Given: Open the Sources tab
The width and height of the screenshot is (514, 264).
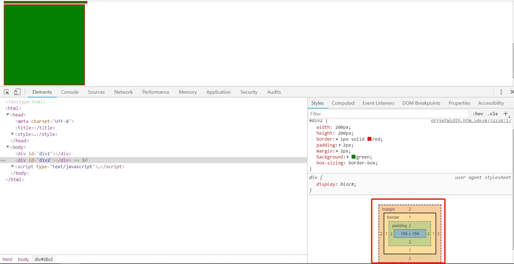Looking at the screenshot, I should point(96,92).
